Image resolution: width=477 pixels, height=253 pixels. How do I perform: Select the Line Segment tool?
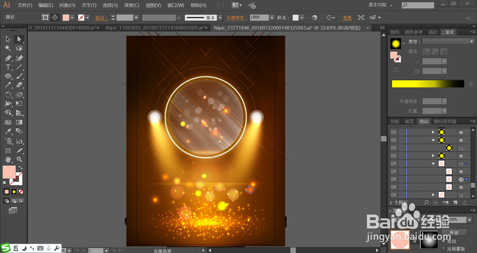click(19, 67)
